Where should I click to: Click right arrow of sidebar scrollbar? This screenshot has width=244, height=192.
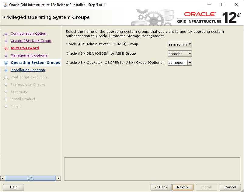[58, 178]
